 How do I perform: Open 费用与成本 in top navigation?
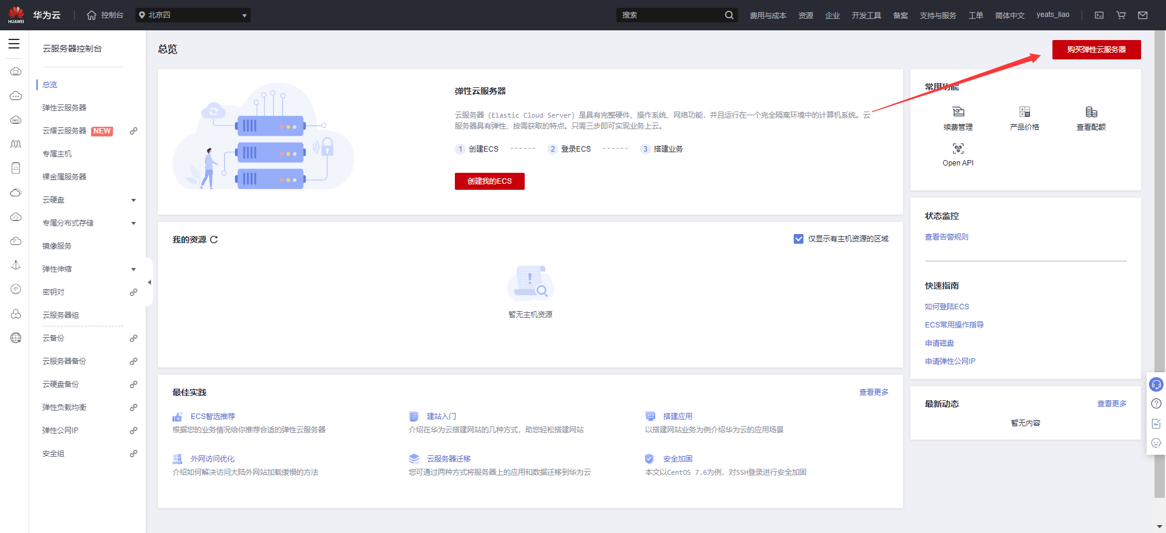768,15
